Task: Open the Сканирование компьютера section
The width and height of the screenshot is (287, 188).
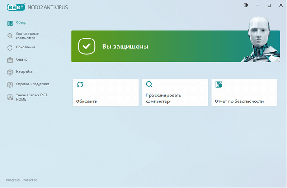Action: 27,36
